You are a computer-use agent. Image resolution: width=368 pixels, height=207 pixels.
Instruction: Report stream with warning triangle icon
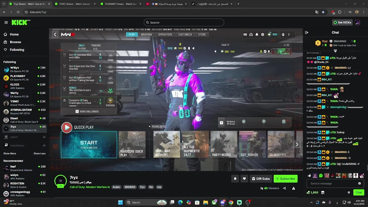coord(294,188)
